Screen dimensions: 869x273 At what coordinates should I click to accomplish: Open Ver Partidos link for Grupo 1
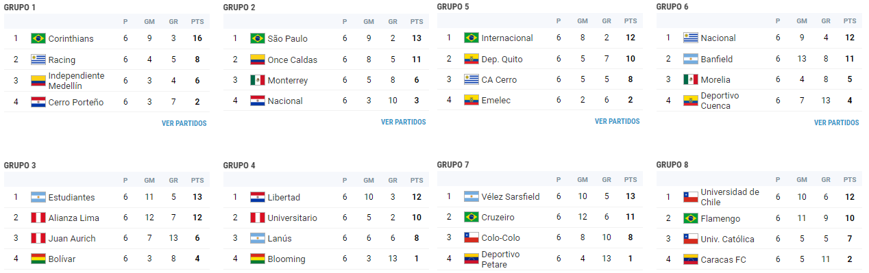pyautogui.click(x=184, y=124)
